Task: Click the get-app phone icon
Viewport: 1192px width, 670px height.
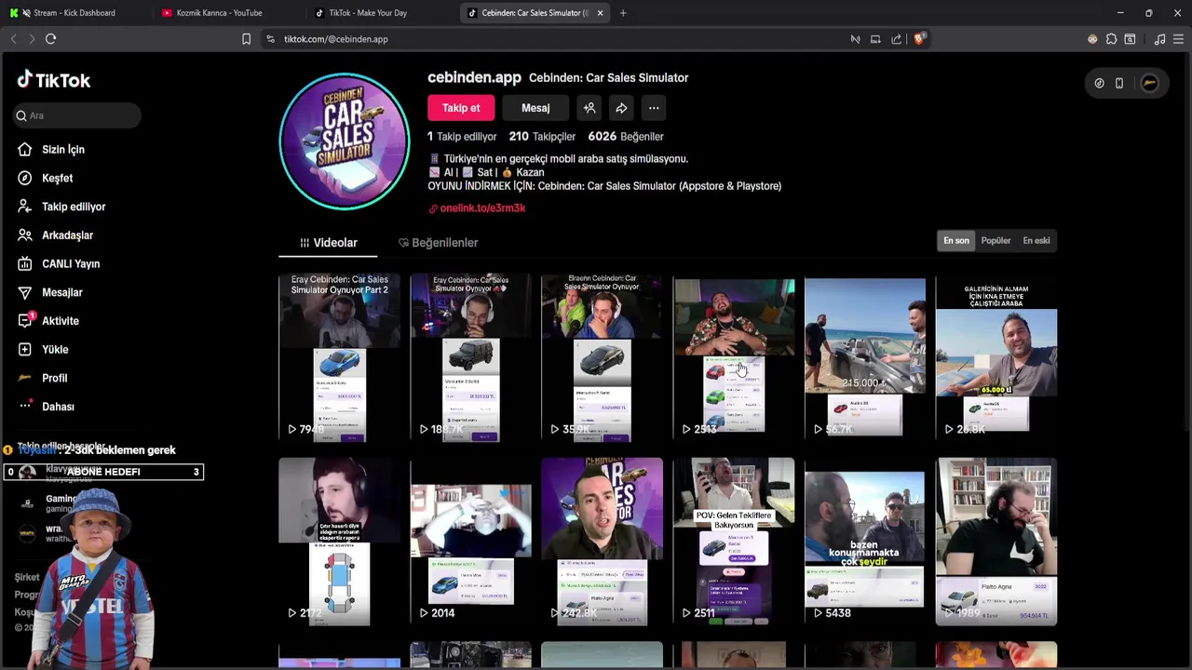Action: point(1119,83)
